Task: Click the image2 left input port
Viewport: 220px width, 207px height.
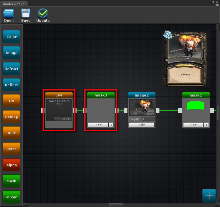Action: [x=126, y=110]
